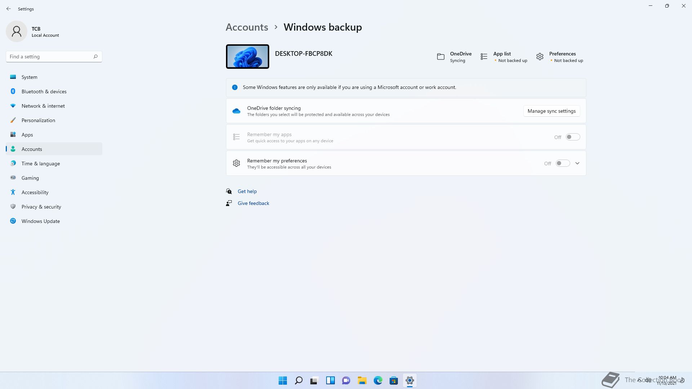Open taskbar Search

(298, 380)
